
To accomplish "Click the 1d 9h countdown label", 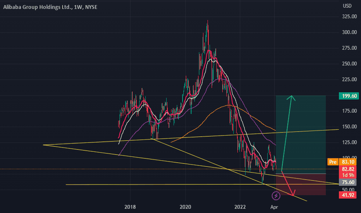I will [x=348, y=175].
